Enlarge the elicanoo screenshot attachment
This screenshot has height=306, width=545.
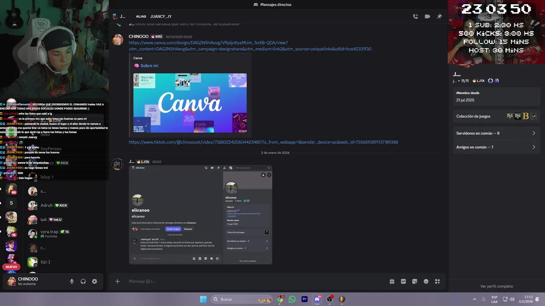click(x=201, y=215)
